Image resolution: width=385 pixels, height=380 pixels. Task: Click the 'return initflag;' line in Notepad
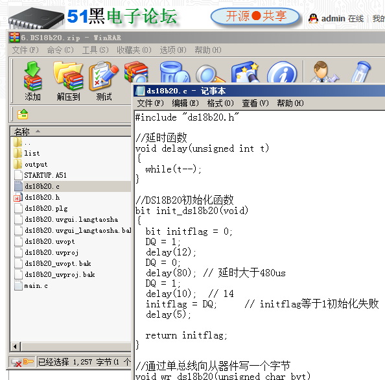[x=187, y=335]
